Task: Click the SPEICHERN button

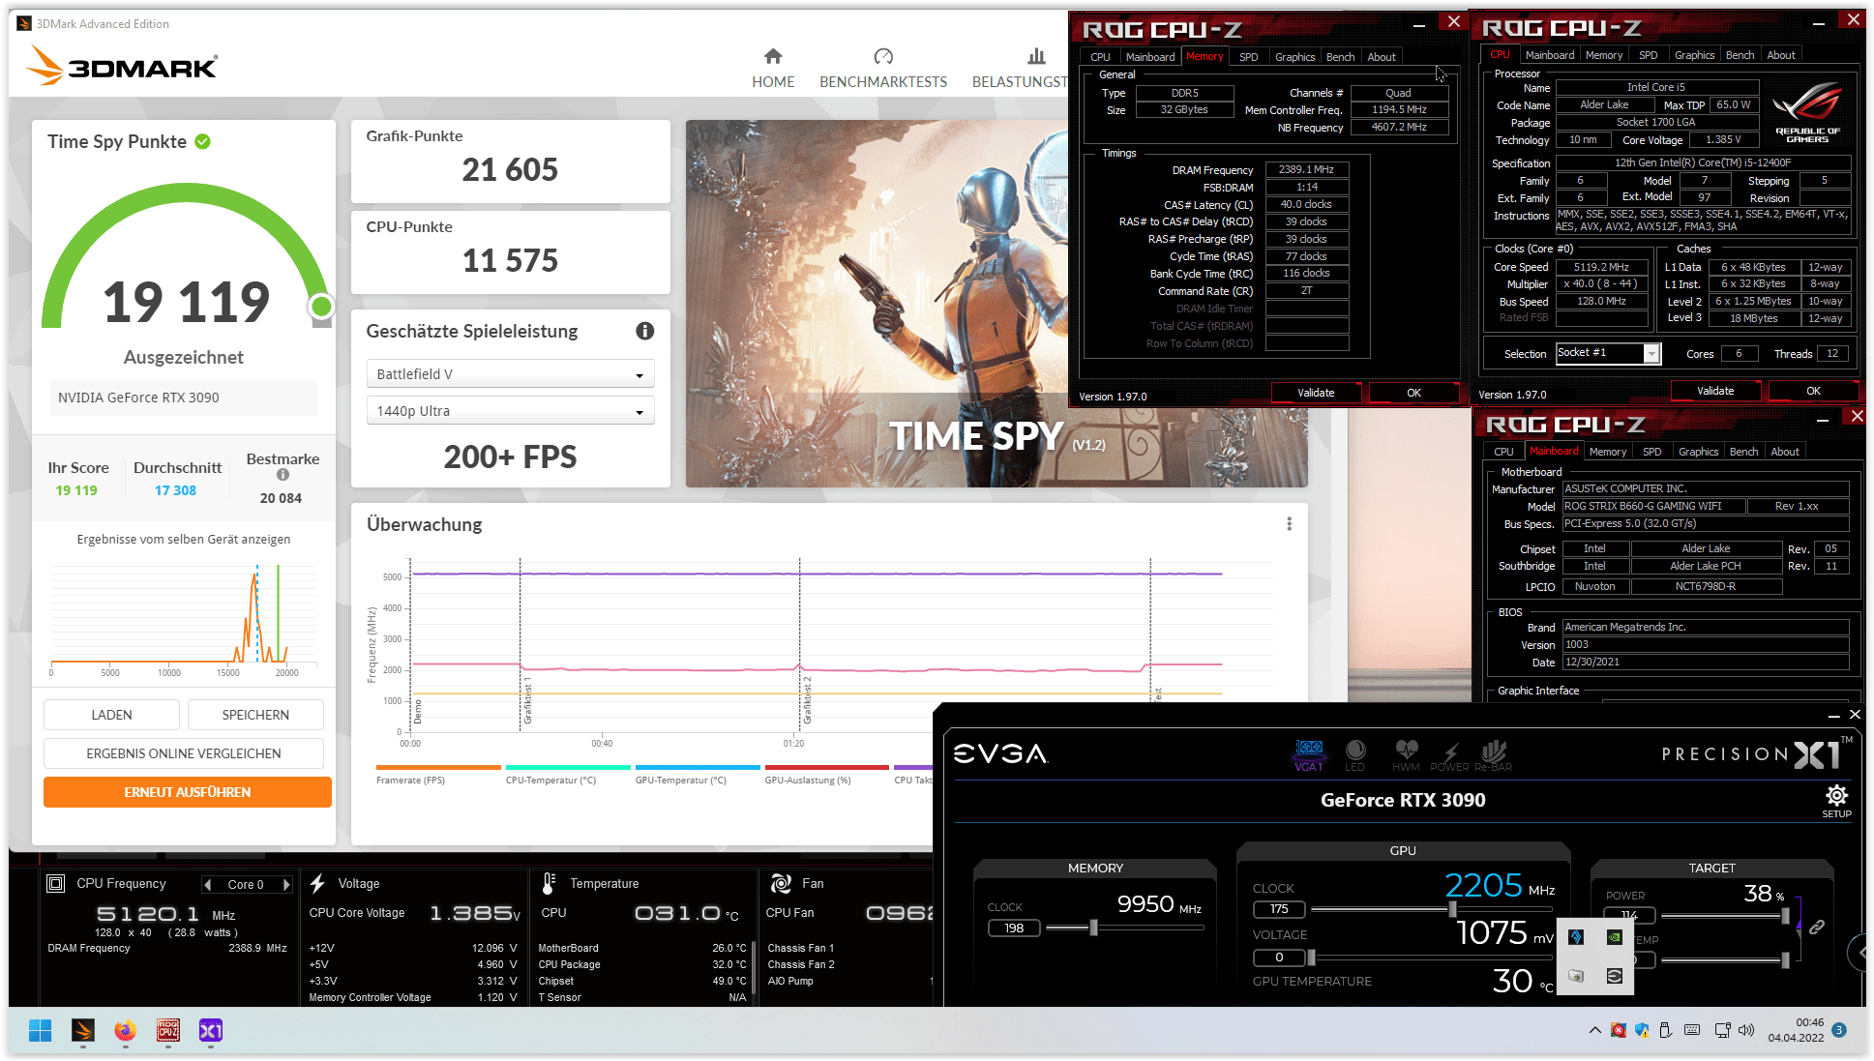Action: [255, 715]
